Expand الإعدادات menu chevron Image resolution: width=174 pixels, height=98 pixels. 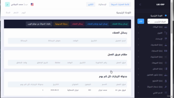coord(138,39)
